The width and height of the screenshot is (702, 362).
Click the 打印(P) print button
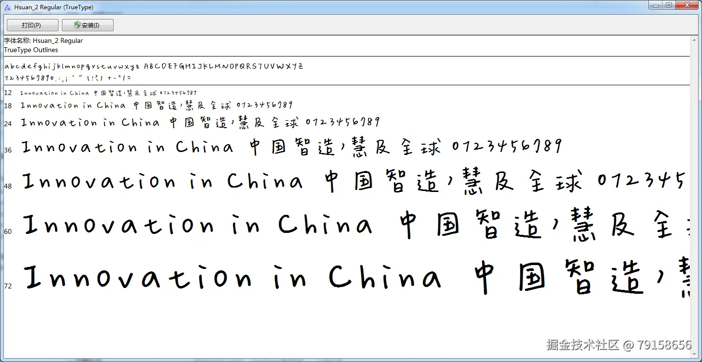click(32, 25)
